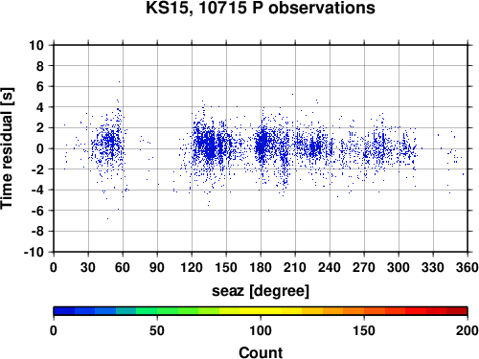Click x-axis tick label 360
The height and width of the screenshot is (359, 479).
tap(468, 267)
